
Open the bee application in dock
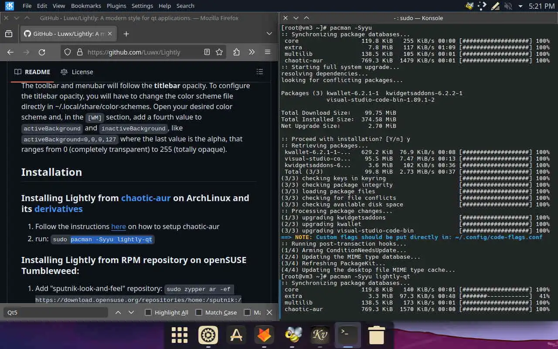pyautogui.click(x=292, y=335)
